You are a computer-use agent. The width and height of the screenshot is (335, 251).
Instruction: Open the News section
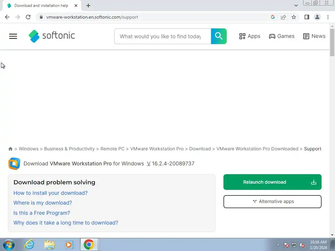pyautogui.click(x=314, y=36)
